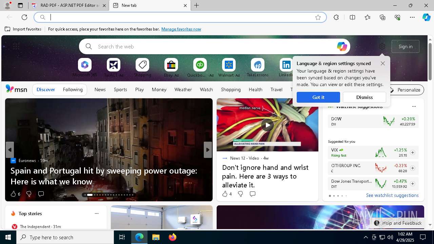Dislike the Spain and Portugal outage story
This screenshot has height=244, width=434.
coord(29,194)
